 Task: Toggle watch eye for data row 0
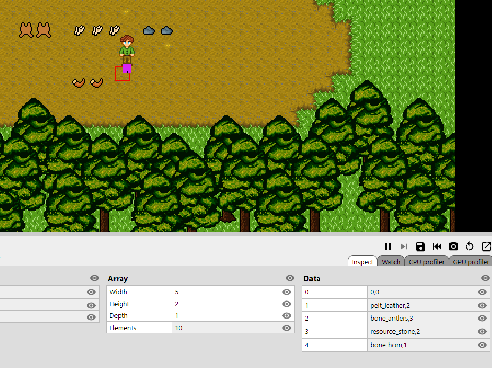tap(482, 292)
